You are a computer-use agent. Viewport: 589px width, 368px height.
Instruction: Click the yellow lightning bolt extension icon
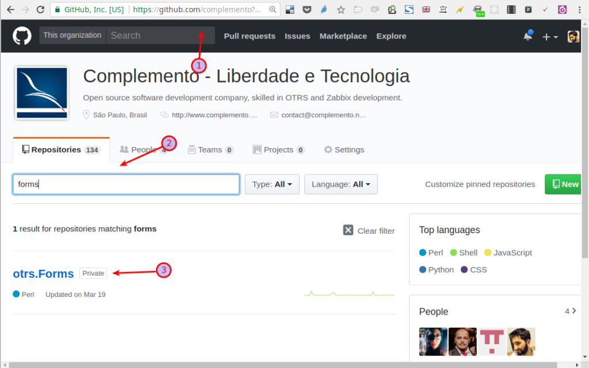pos(460,9)
